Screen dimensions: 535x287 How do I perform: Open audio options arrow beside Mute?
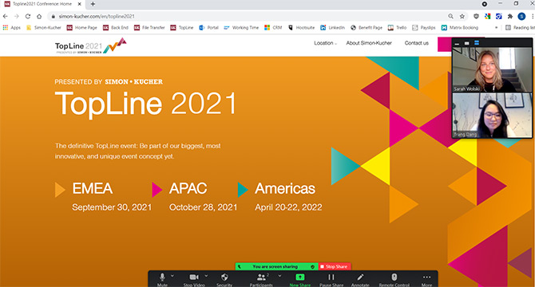(172, 276)
